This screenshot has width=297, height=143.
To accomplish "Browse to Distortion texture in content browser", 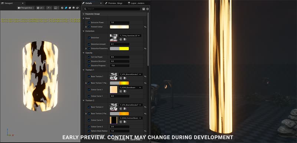I will click(x=125, y=39).
